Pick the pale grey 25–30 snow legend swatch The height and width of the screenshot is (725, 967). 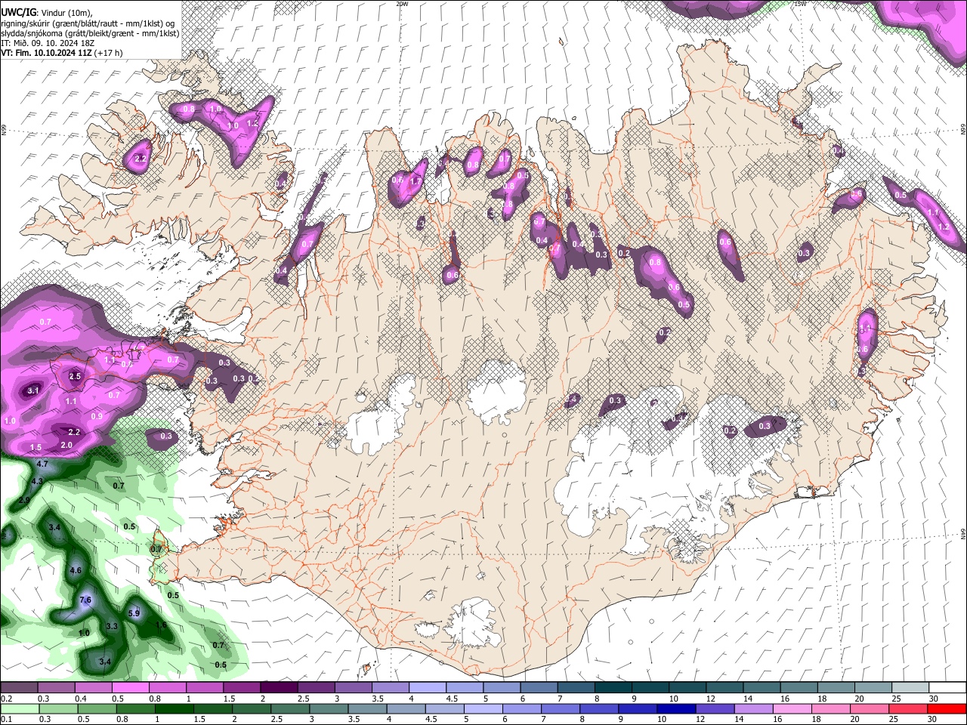click(x=911, y=688)
